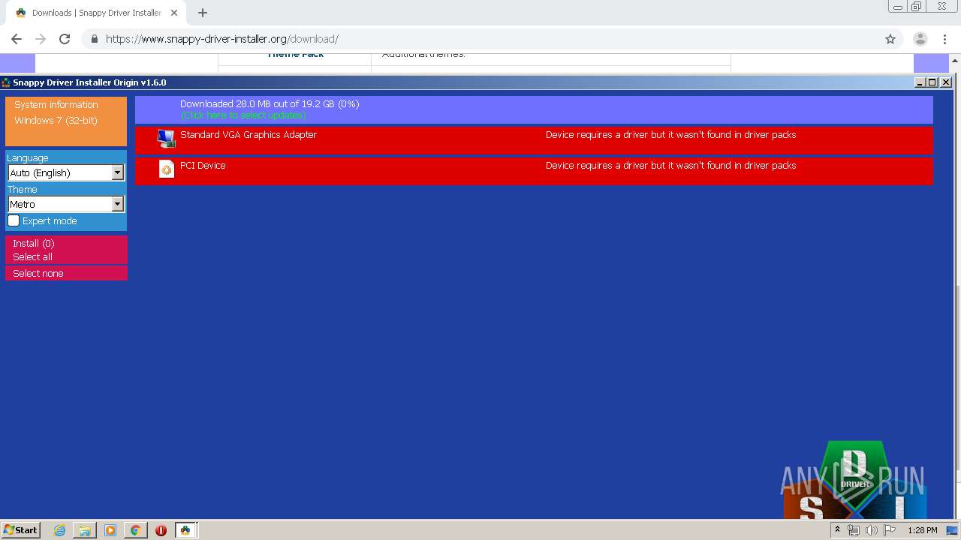Click the System information panel

(x=66, y=121)
